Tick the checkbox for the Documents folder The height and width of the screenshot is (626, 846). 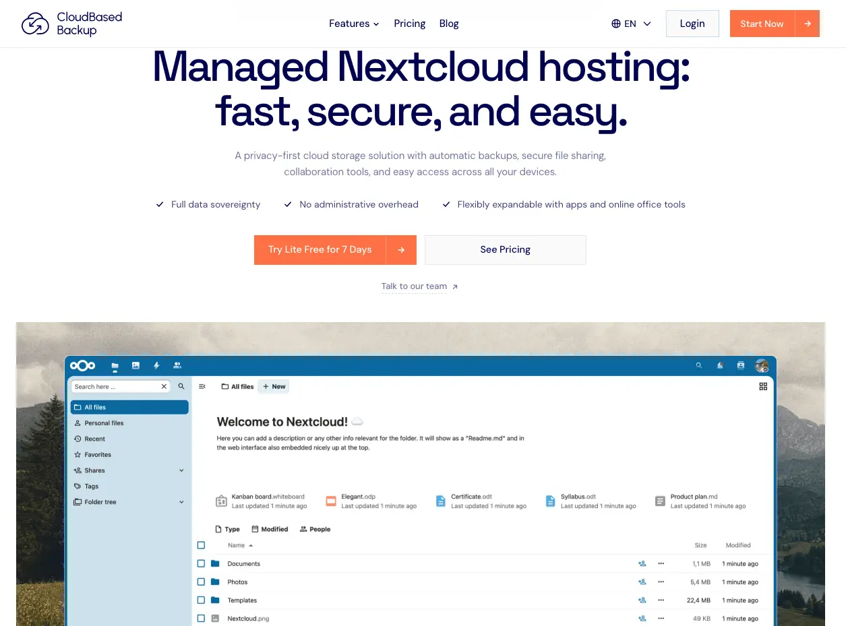pos(201,563)
